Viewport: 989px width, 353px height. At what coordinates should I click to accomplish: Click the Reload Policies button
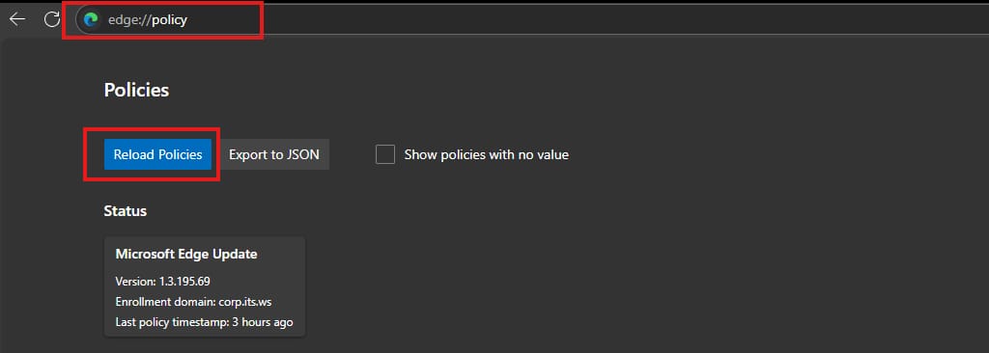[157, 154]
